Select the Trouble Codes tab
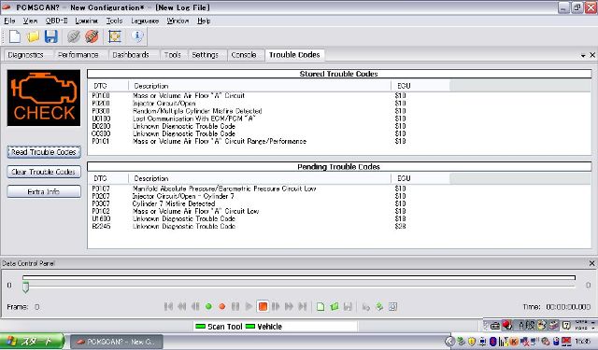This screenshot has width=598, height=350. (294, 55)
